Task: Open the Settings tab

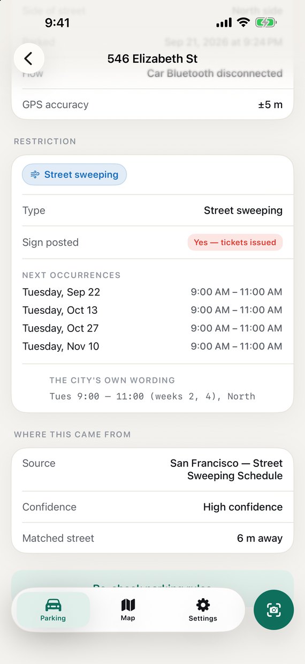Action: [x=203, y=610]
